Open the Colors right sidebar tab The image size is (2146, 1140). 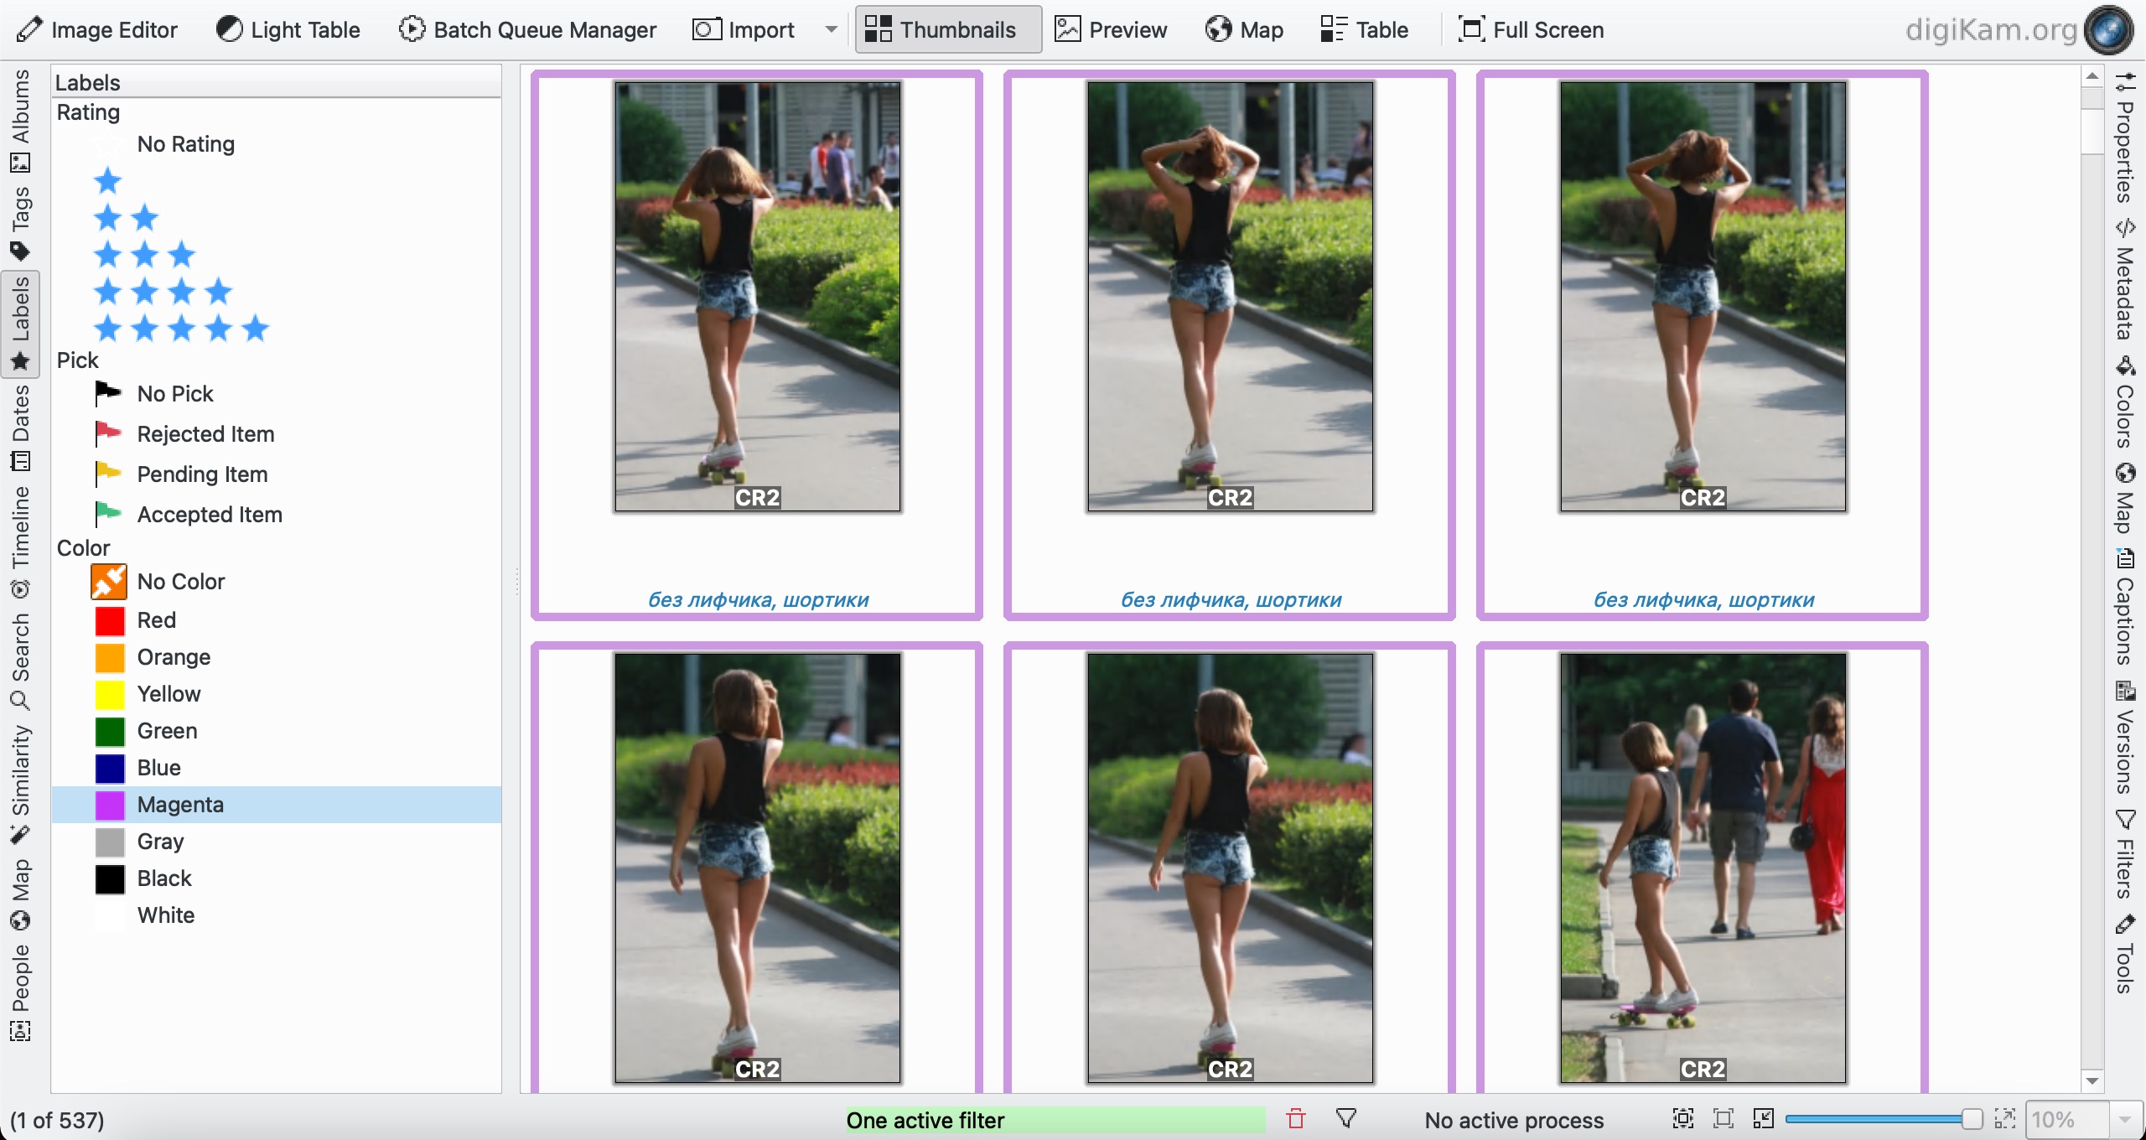[x=2124, y=404]
